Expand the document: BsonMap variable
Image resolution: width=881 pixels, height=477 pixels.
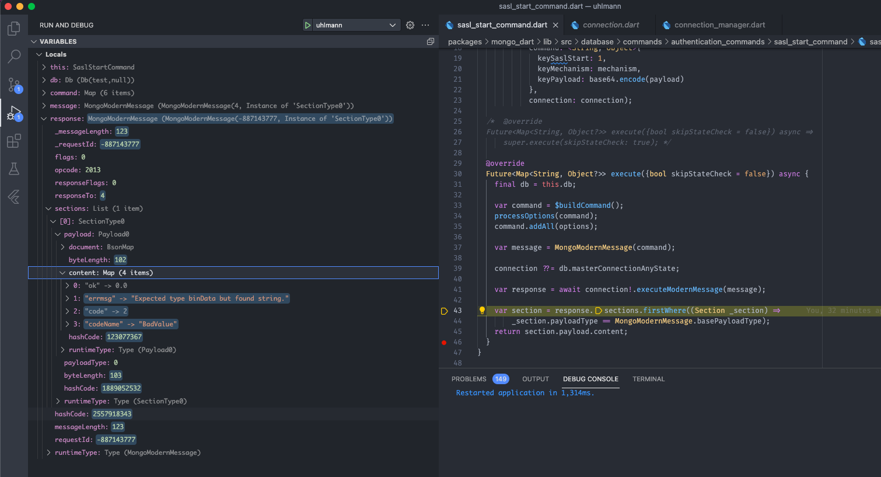click(62, 246)
